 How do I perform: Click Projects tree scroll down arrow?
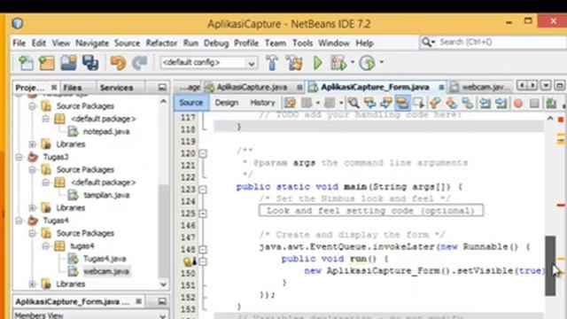click(163, 284)
